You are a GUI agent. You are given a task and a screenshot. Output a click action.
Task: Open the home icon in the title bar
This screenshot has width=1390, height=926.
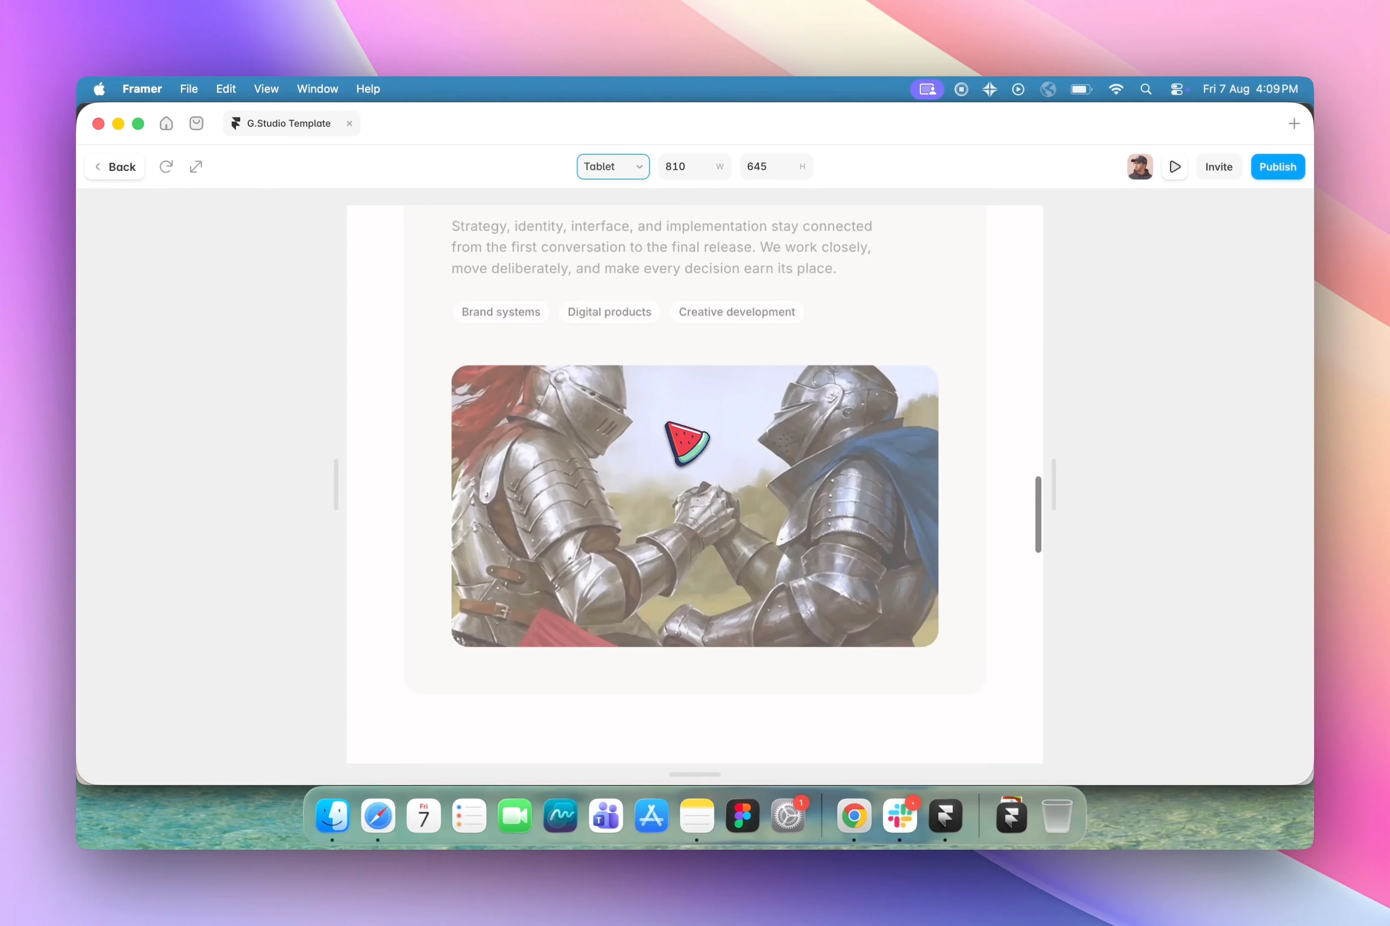[166, 123]
